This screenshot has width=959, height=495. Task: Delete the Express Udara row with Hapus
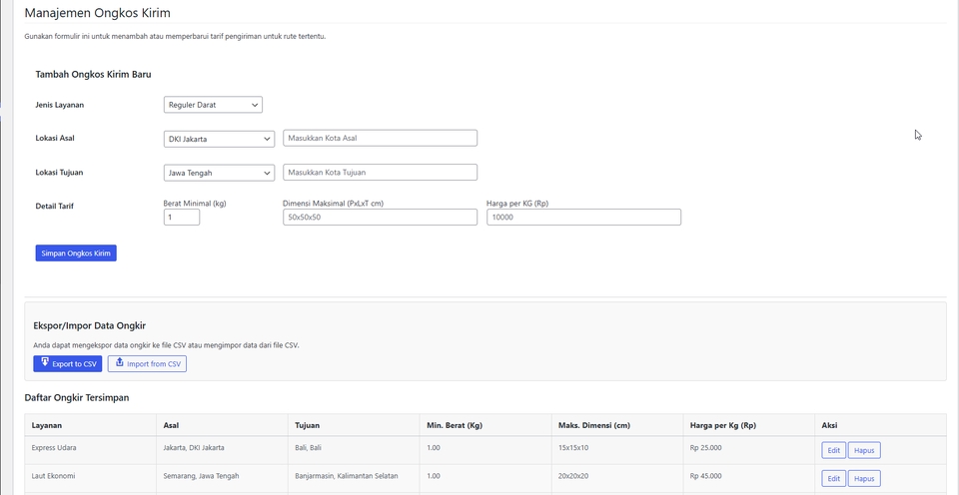click(864, 450)
